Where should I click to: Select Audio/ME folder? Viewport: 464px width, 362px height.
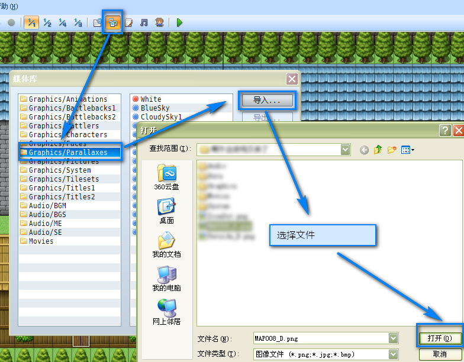[70, 224]
